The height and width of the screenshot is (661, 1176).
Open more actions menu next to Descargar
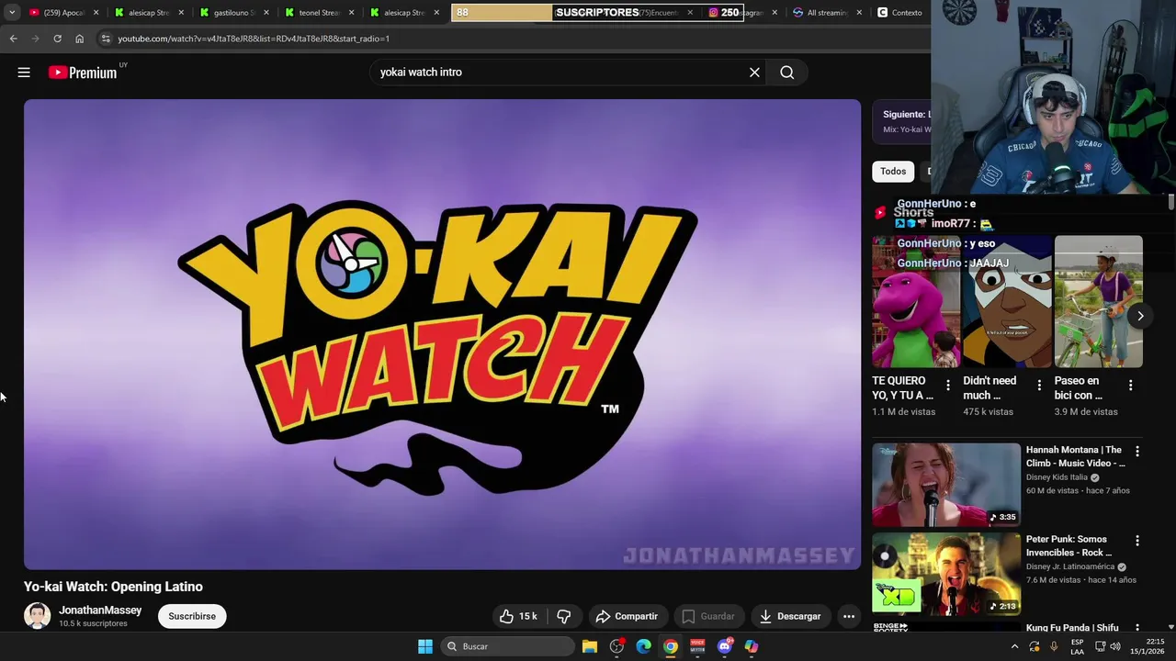point(849,616)
